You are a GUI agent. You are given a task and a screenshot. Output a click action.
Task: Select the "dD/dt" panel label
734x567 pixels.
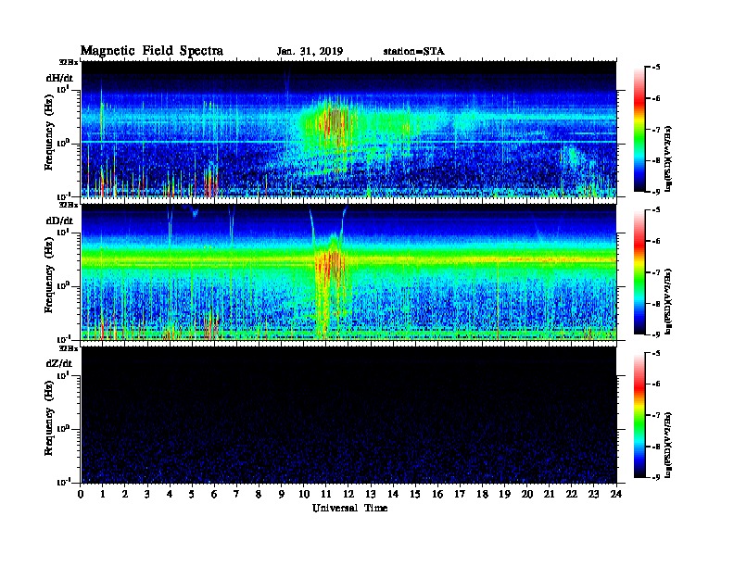click(59, 220)
